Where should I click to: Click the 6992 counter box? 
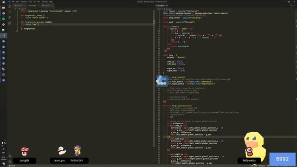coord(282,159)
